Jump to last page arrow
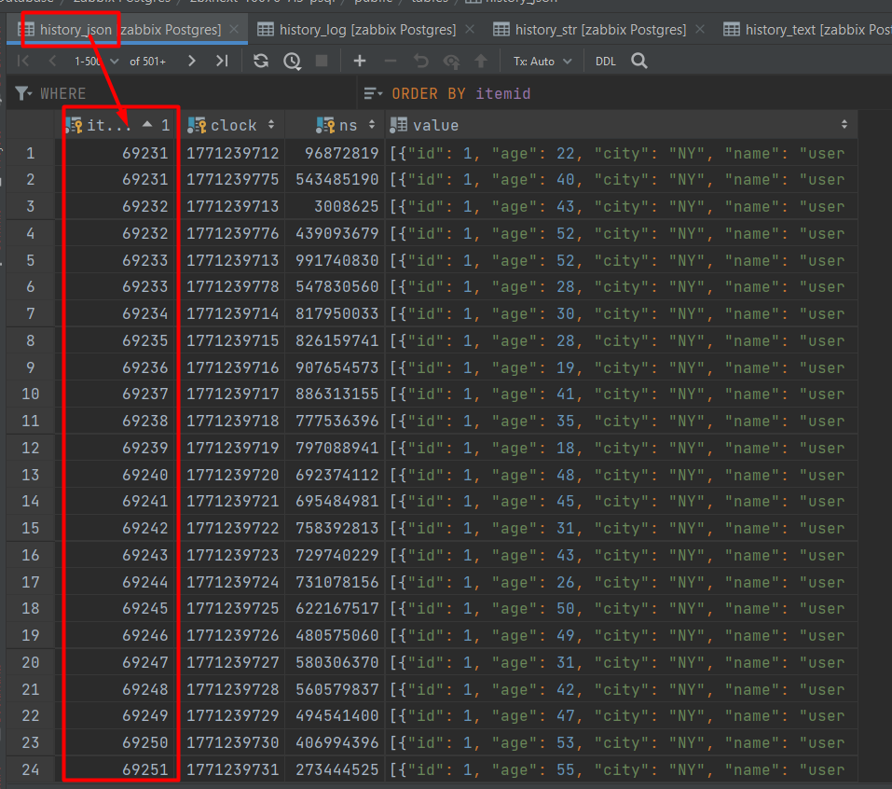Screen dimensions: 892x789 (221, 62)
